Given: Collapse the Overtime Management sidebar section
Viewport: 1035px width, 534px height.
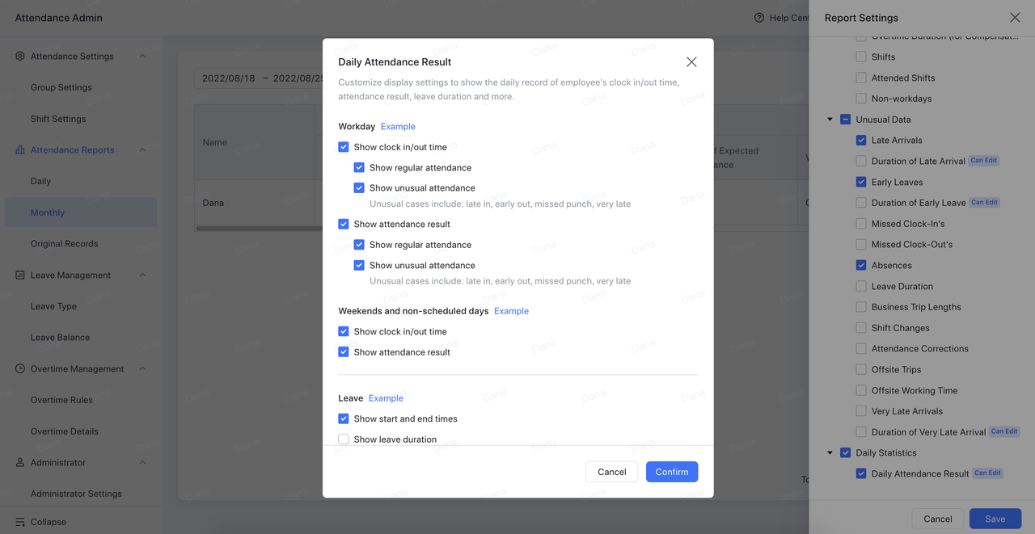Looking at the screenshot, I should [142, 369].
